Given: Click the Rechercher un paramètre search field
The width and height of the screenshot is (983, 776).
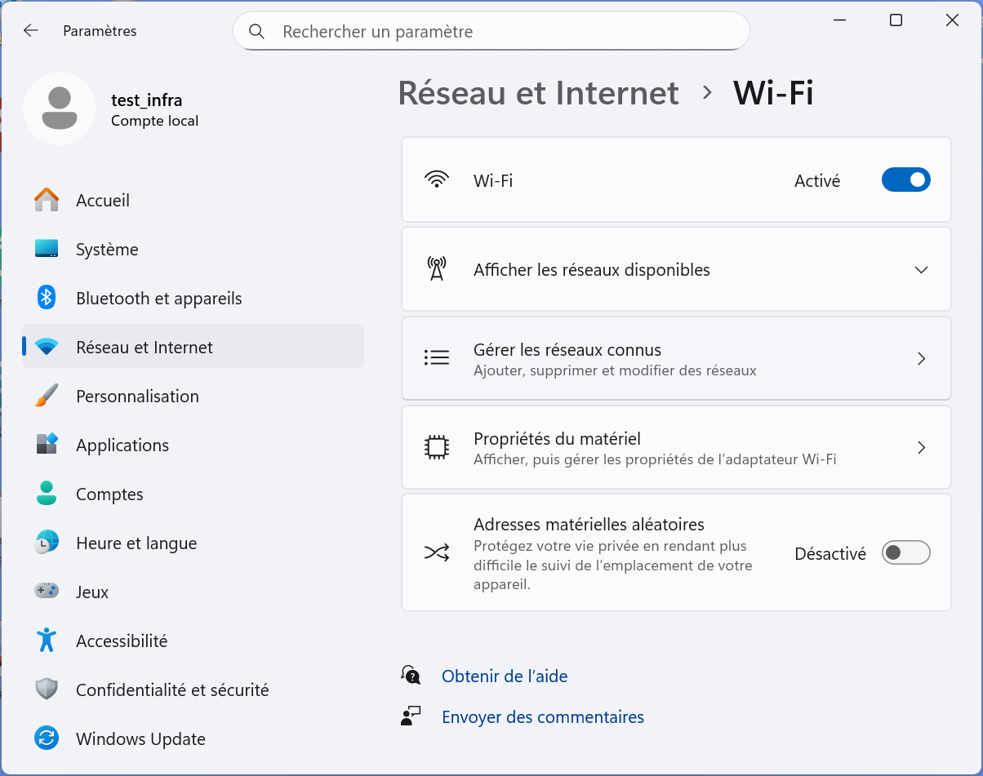Looking at the screenshot, I should (506, 32).
